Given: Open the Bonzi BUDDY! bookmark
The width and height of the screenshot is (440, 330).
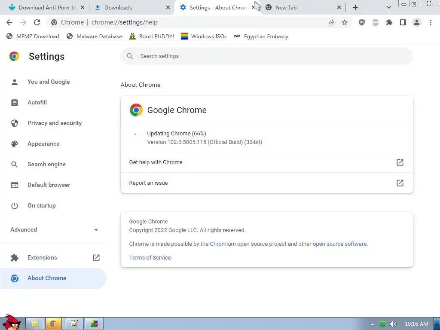Looking at the screenshot, I should [x=152, y=36].
